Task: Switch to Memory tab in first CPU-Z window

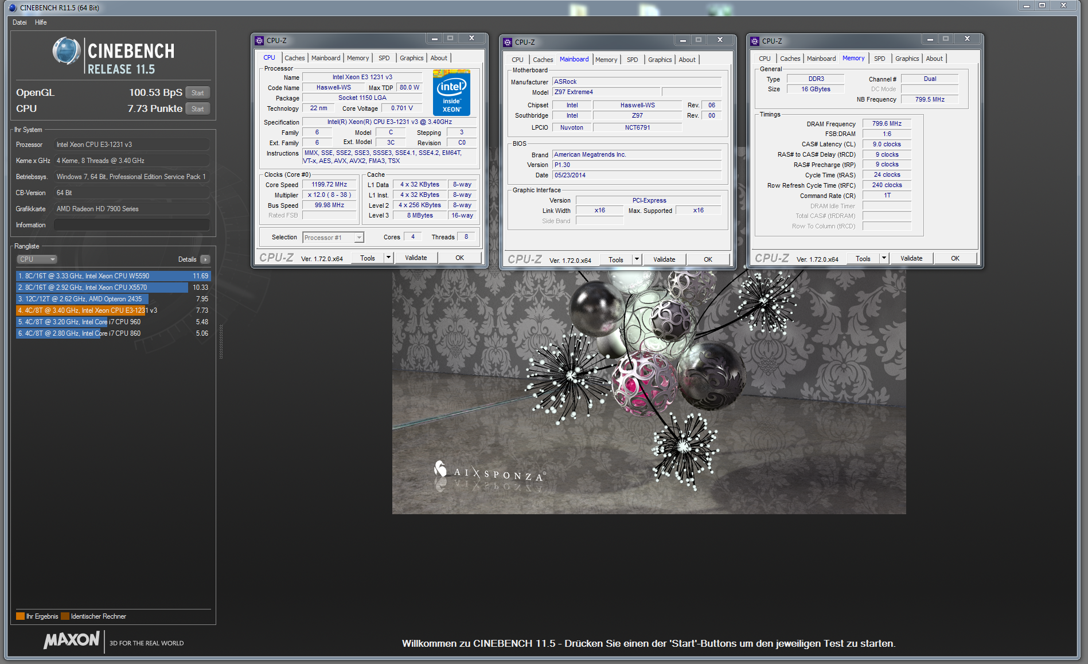Action: [358, 58]
